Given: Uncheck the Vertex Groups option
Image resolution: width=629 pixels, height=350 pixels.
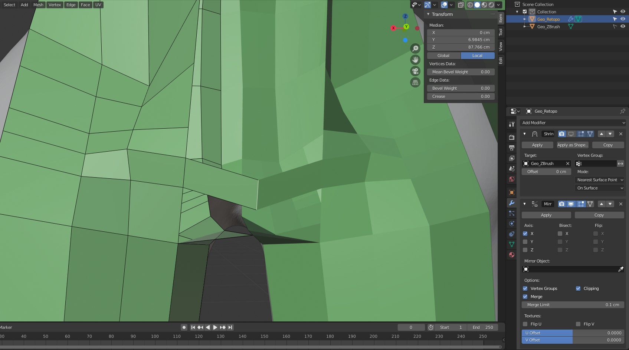Looking at the screenshot, I should click(x=525, y=288).
